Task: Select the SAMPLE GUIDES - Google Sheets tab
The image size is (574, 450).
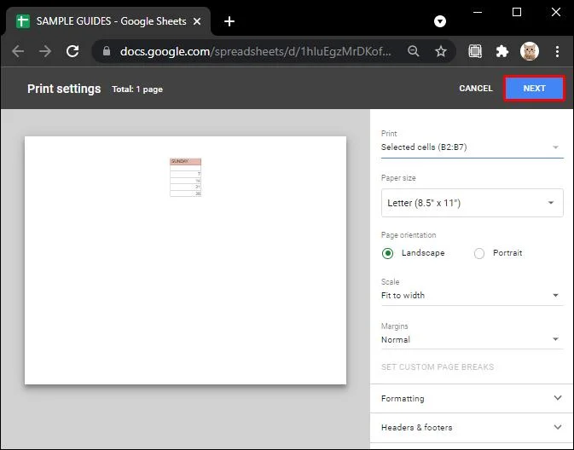Action: 108,21
